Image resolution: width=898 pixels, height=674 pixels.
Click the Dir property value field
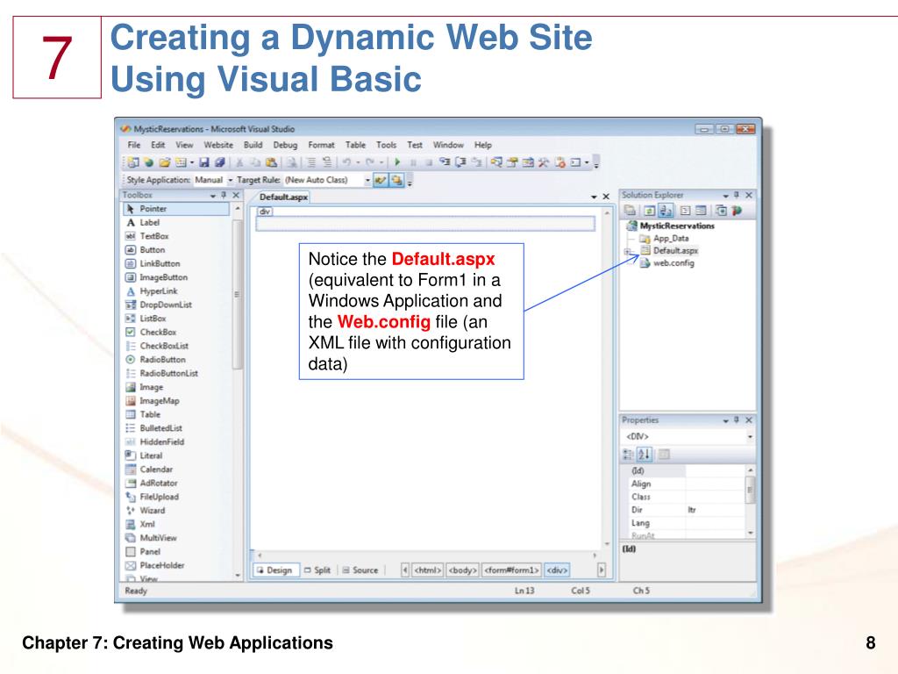point(716,510)
